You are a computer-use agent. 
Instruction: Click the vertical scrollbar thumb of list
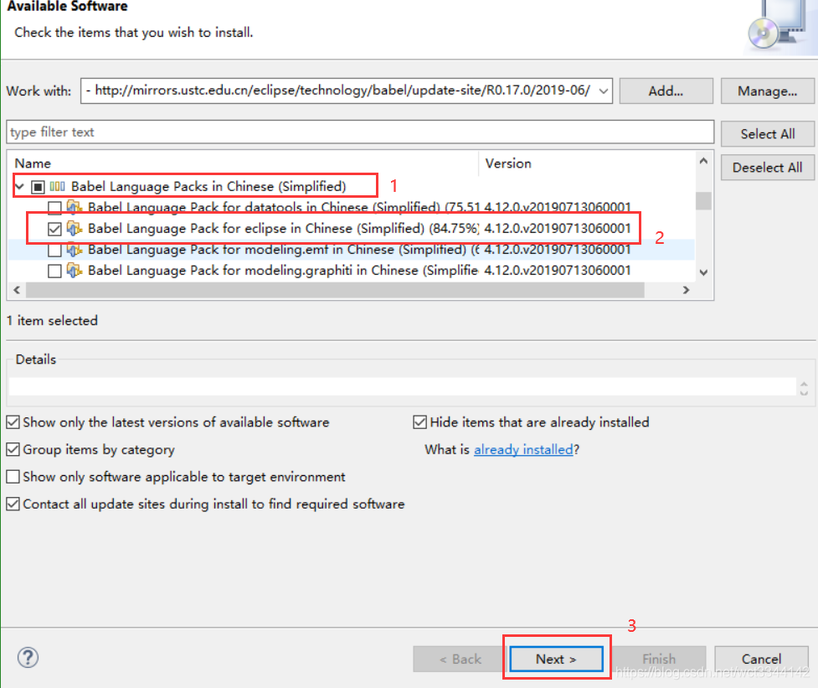703,200
